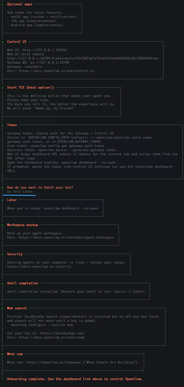Click the "Start TUI (best option!)" heading

click(30, 87)
